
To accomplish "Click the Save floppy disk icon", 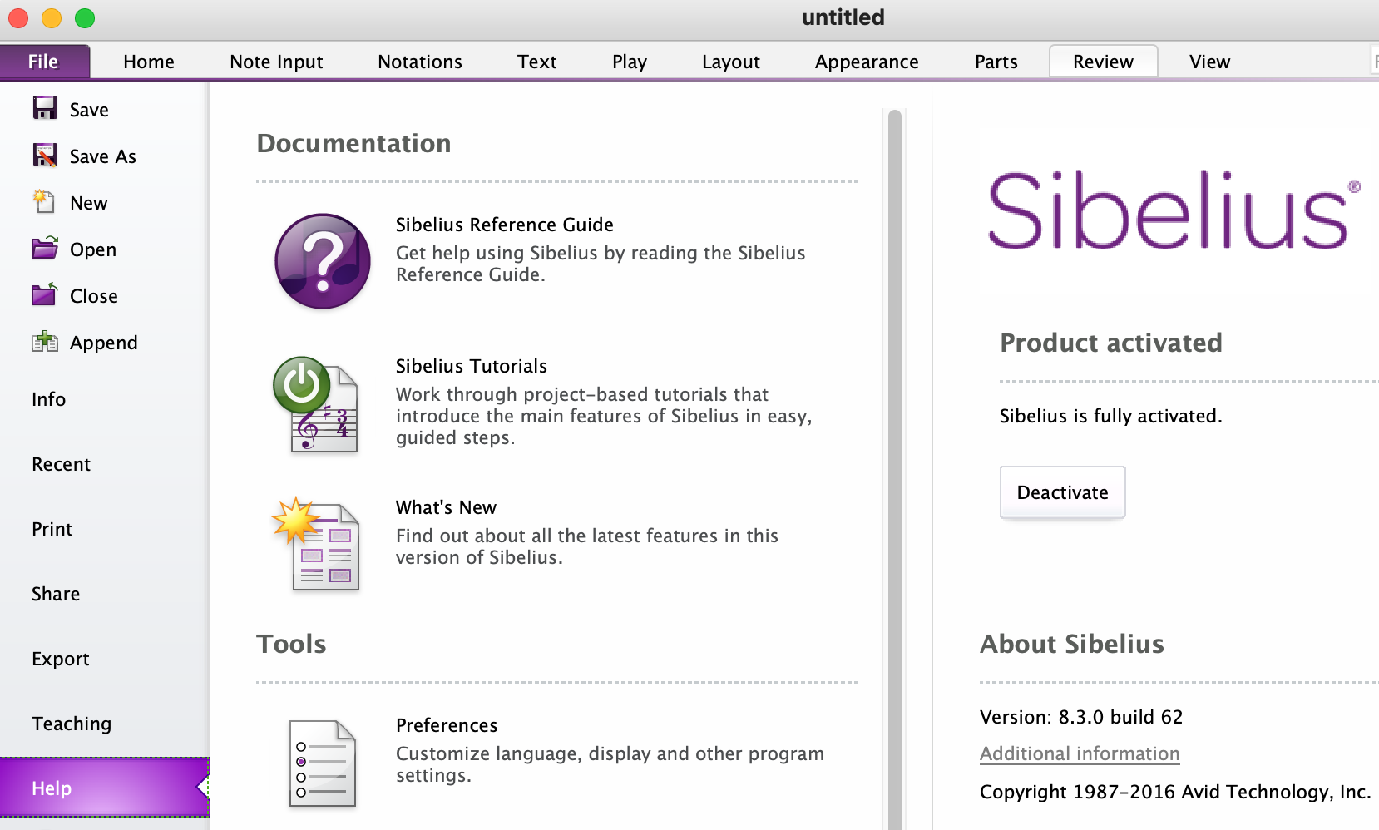I will [45, 108].
